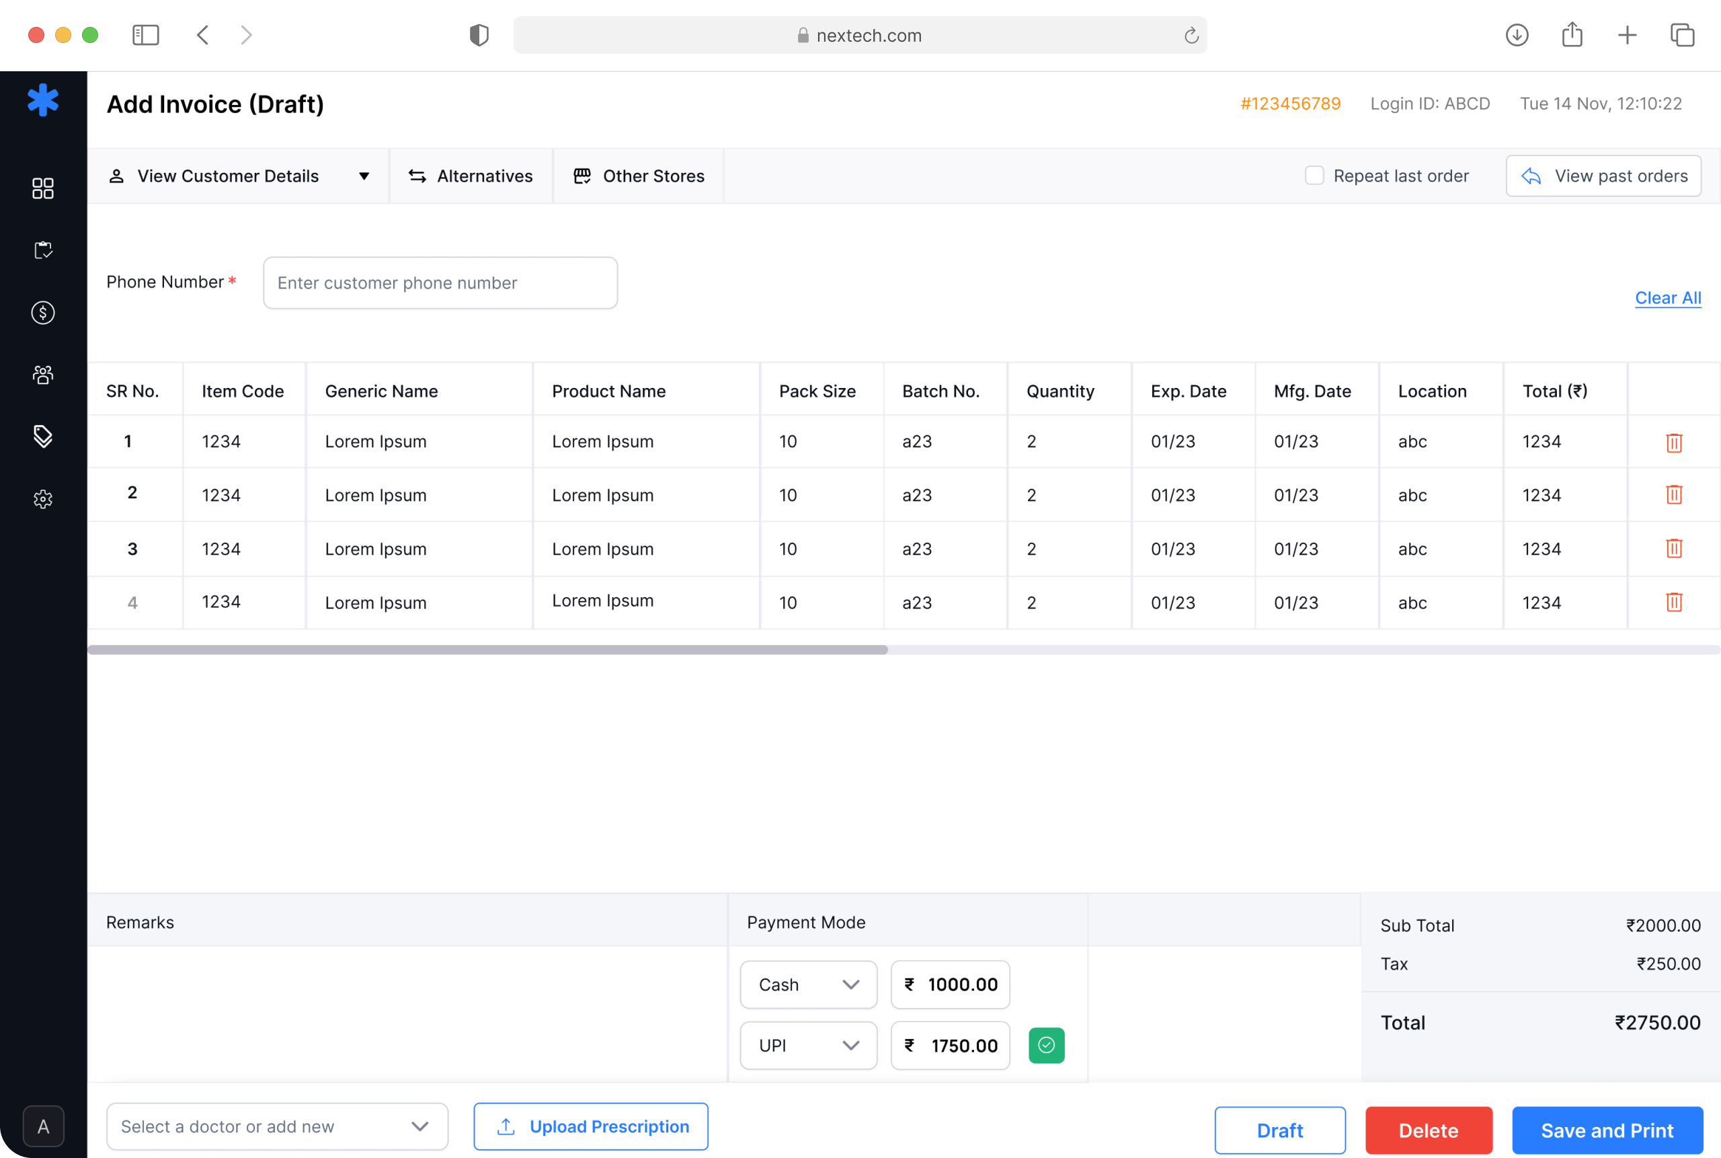
Task: Focus the customer phone number field
Action: click(x=440, y=283)
